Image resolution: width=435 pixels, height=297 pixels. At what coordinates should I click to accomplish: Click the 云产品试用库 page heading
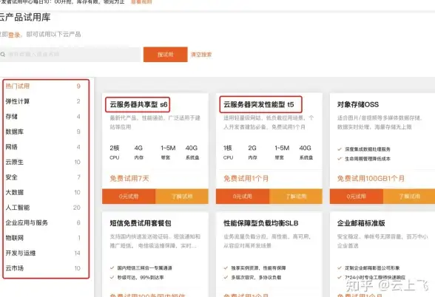point(25,17)
